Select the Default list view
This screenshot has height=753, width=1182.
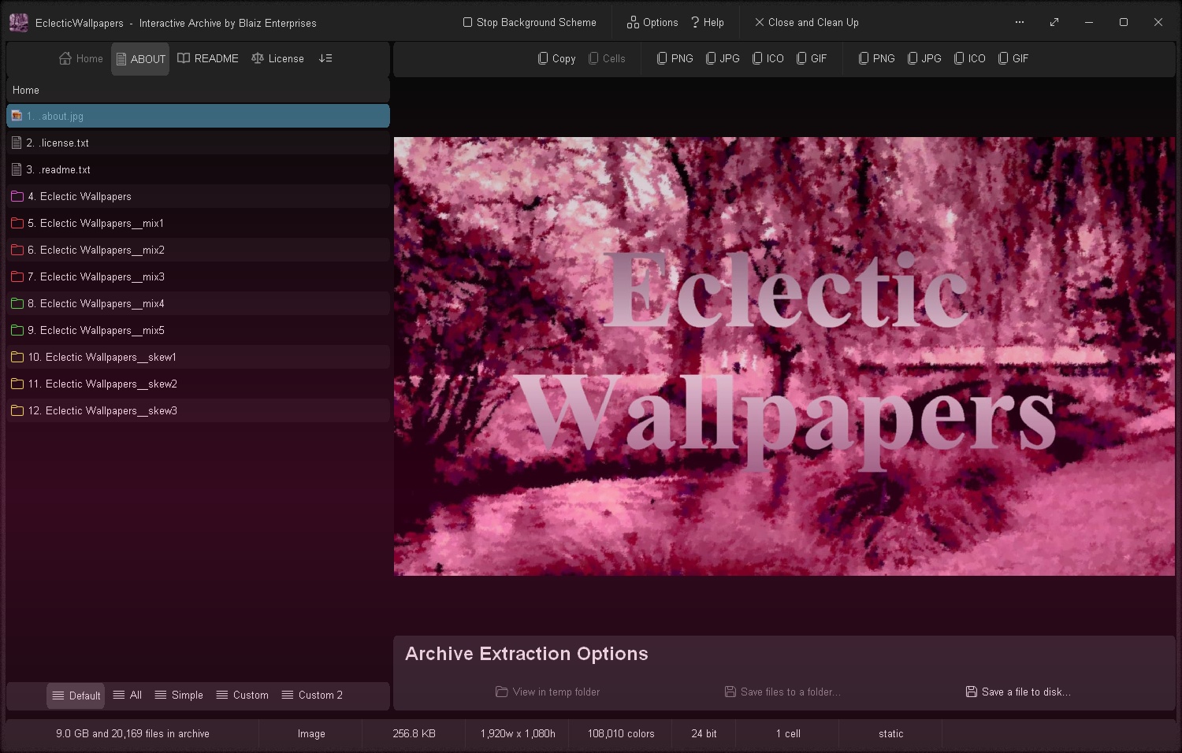(76, 696)
